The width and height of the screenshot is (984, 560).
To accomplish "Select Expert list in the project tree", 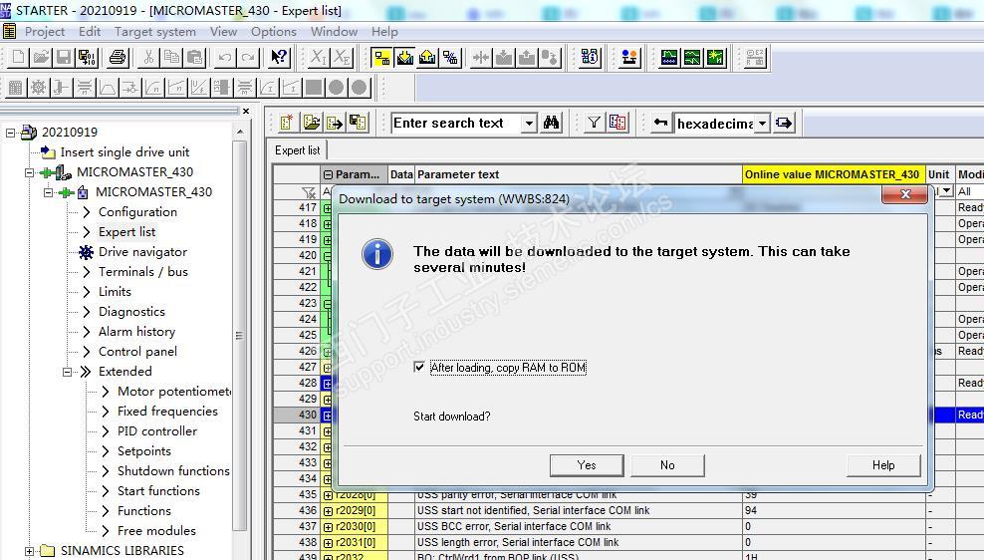I will (x=126, y=231).
